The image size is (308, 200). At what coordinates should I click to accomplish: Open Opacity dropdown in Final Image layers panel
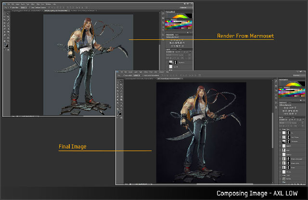[x=303, y=123]
